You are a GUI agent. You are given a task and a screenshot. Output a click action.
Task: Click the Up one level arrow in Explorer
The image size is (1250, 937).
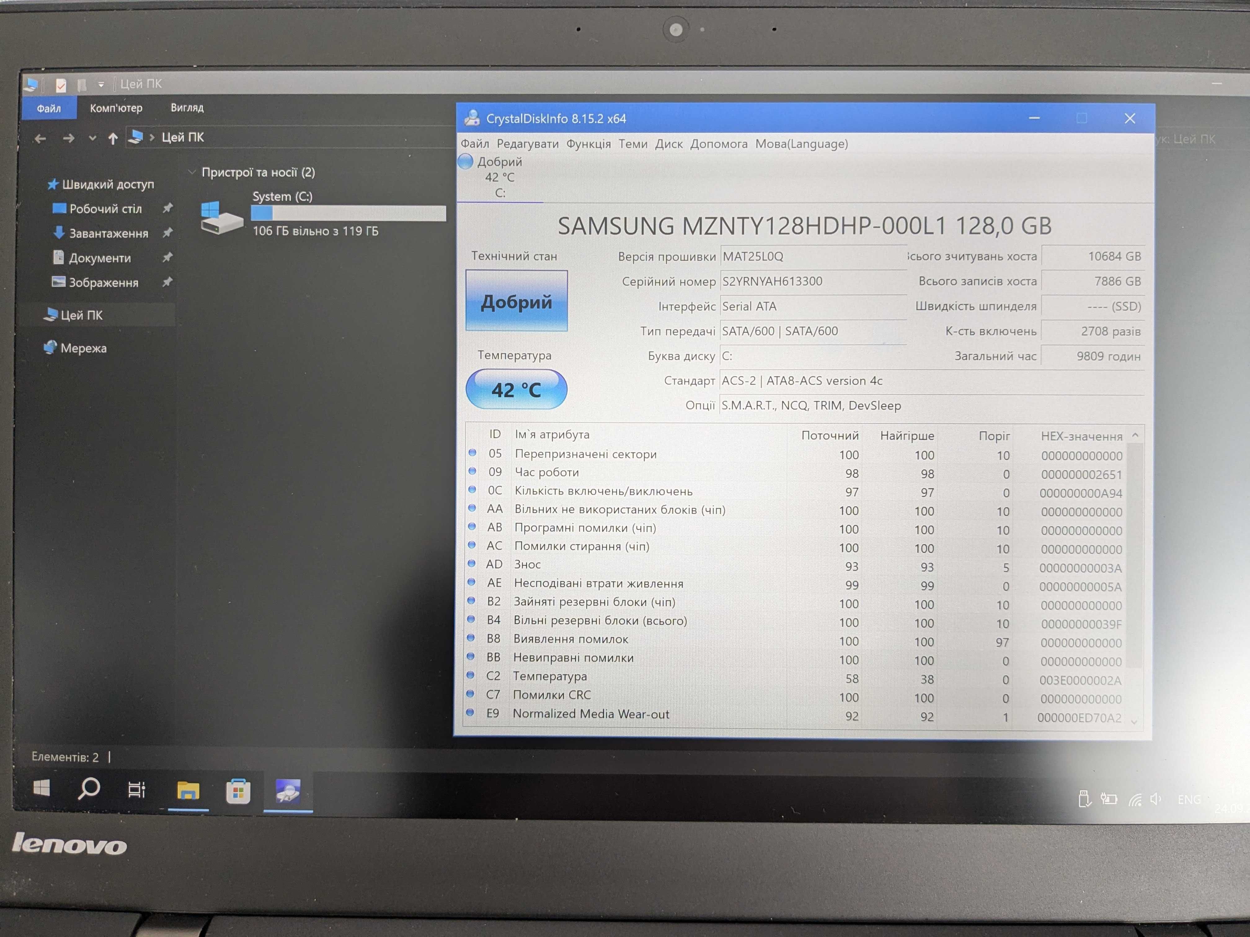point(113,139)
